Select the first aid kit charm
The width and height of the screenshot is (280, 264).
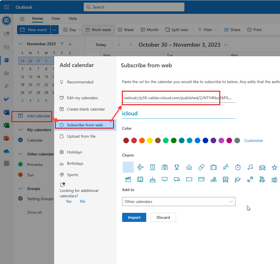pos(165,167)
